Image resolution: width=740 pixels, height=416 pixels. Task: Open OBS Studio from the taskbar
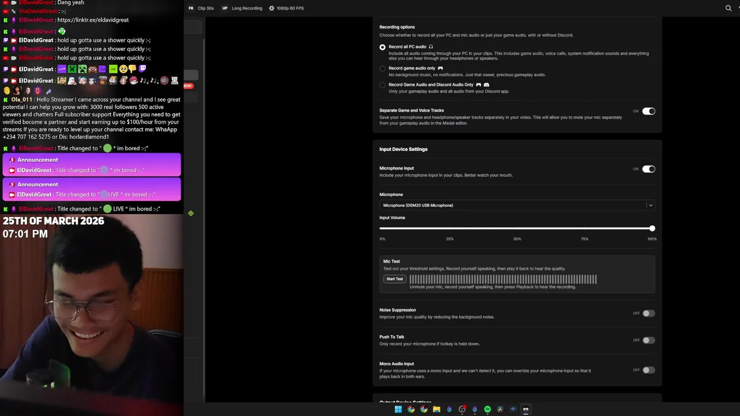tap(462, 409)
